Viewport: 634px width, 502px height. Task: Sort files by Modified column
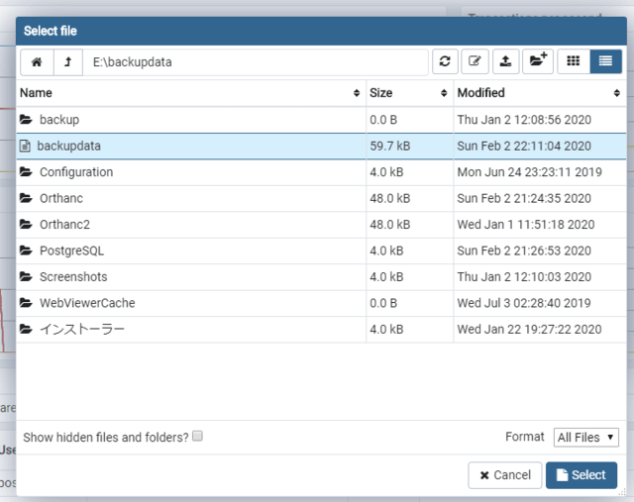tap(538, 93)
